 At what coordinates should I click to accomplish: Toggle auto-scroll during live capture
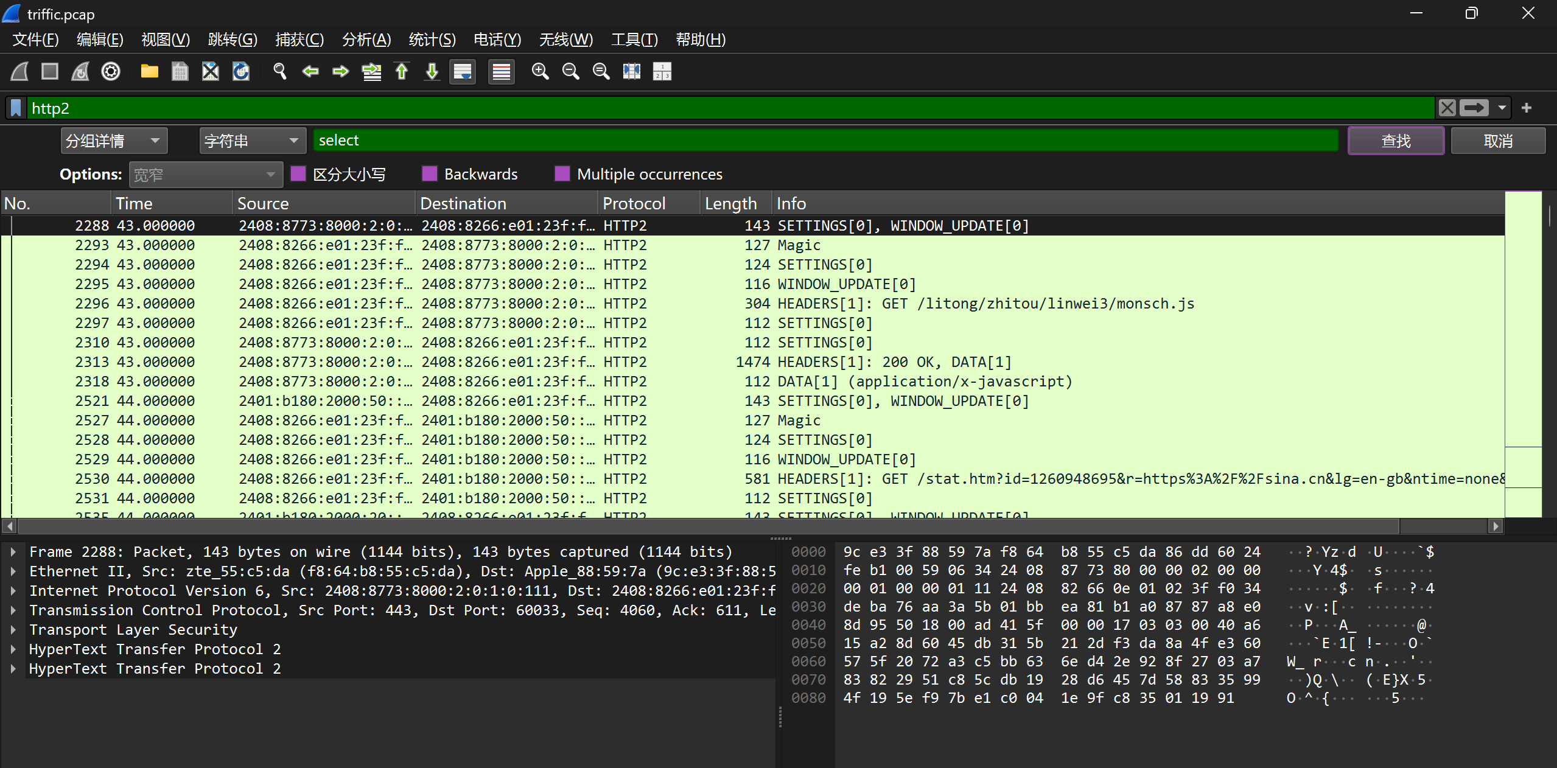point(463,72)
